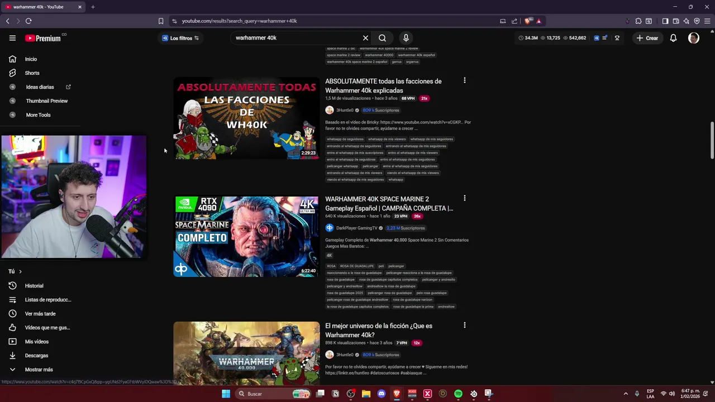Open the browser extensions puzzle icon
The height and width of the screenshot is (402, 715).
[x=638, y=21]
